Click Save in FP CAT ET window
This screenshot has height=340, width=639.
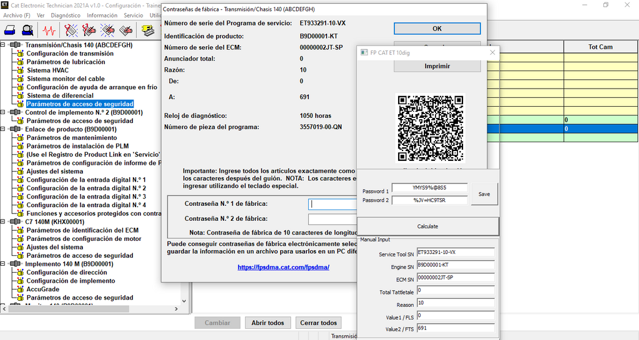click(x=484, y=194)
